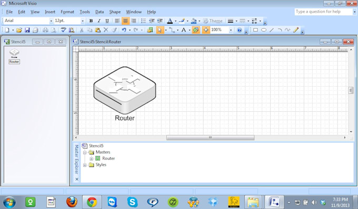Create a new drawing with New icon
This screenshot has width=358, height=209.
click(7, 30)
